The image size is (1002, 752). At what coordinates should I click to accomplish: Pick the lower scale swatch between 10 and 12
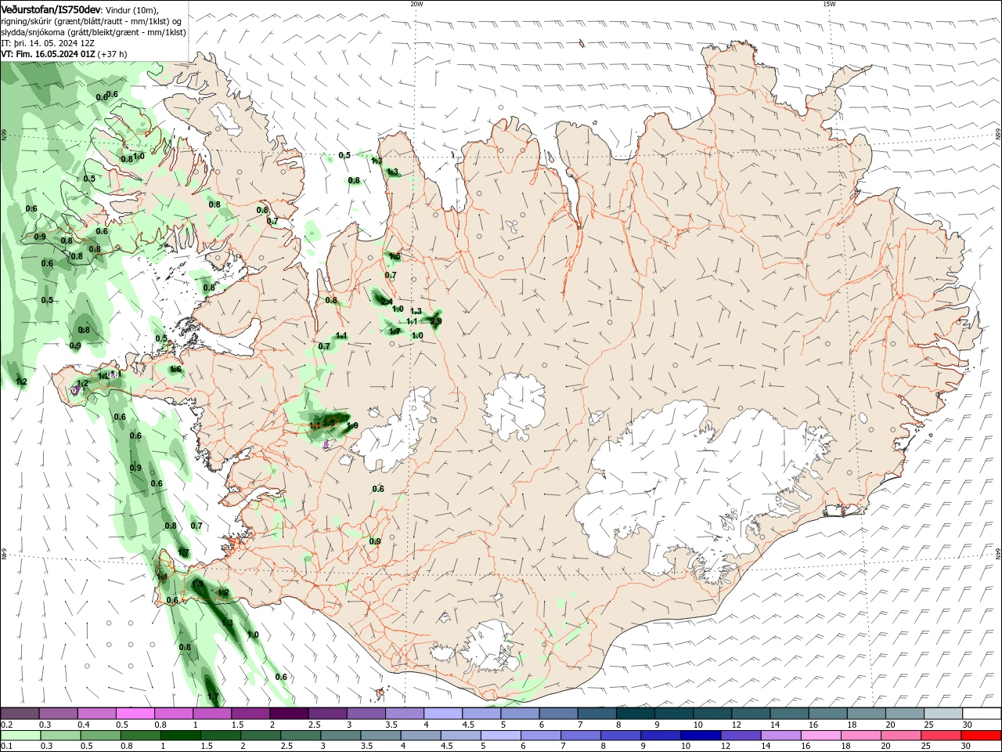[701, 736]
